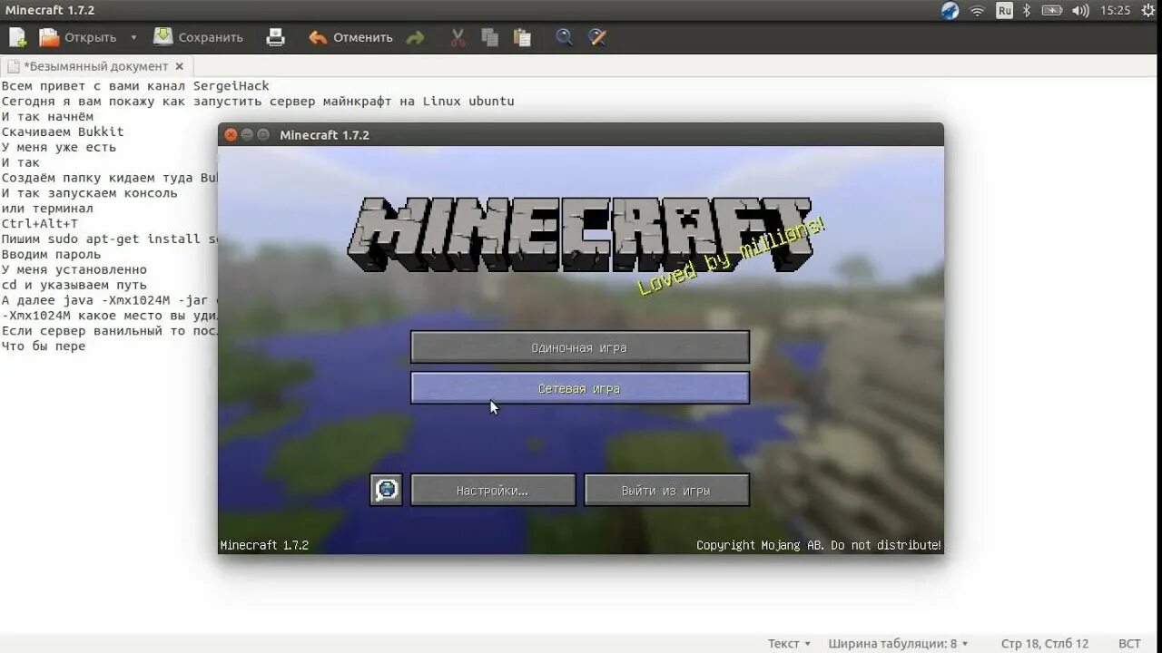
Task: Open the battery indicator menu
Action: (x=1052, y=11)
